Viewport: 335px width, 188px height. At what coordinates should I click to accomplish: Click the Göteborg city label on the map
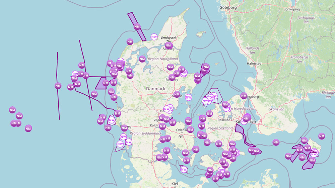[x=228, y=7]
